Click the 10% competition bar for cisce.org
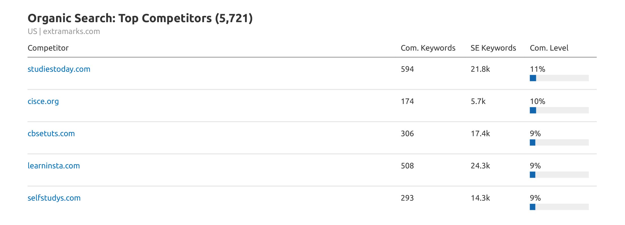Screen dimensions: 625x225 click(559, 110)
